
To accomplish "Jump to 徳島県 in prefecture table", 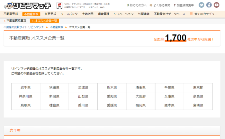I will 54,105.
